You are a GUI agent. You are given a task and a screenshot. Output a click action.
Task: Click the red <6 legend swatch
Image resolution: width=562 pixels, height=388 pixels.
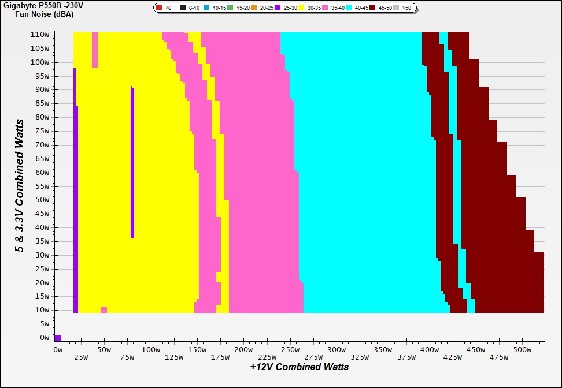click(x=159, y=9)
